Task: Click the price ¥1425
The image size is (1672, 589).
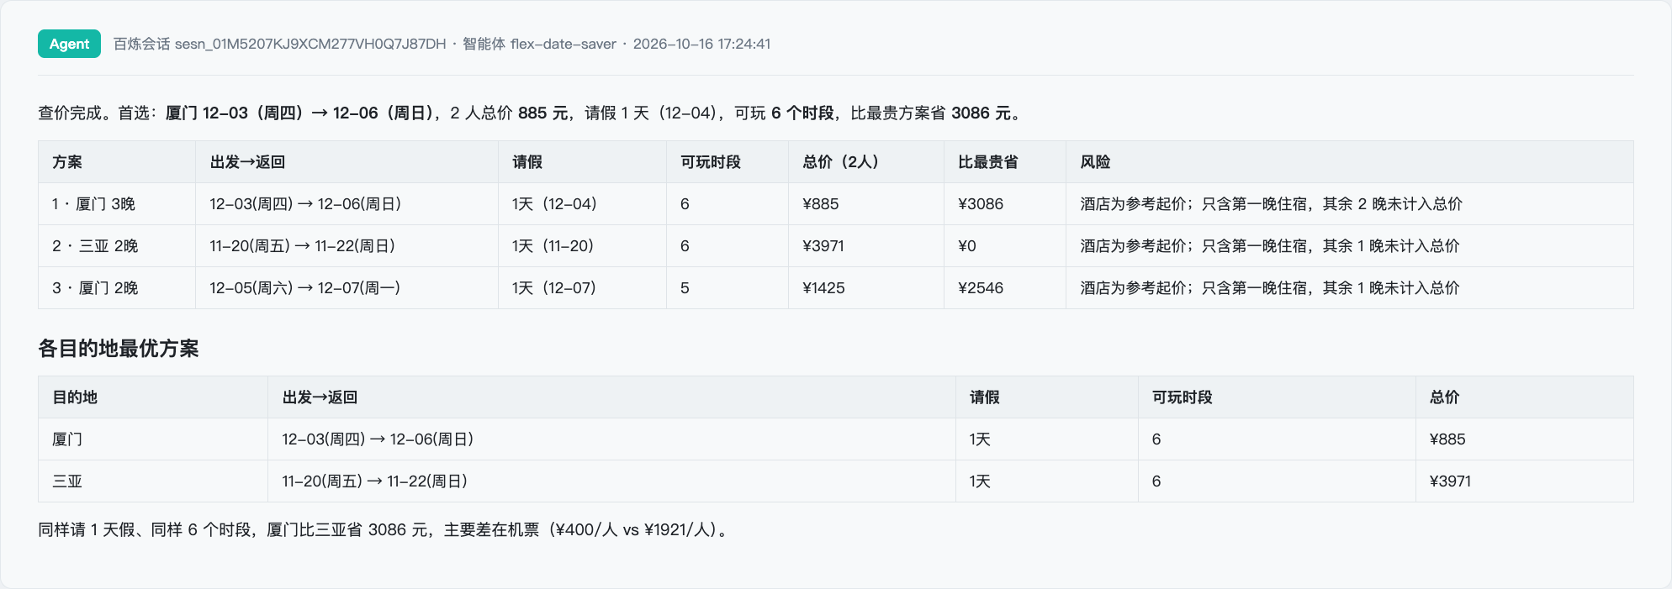Action: coord(823,288)
